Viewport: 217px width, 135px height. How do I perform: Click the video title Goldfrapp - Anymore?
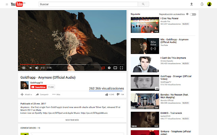pyautogui.click(x=48, y=77)
